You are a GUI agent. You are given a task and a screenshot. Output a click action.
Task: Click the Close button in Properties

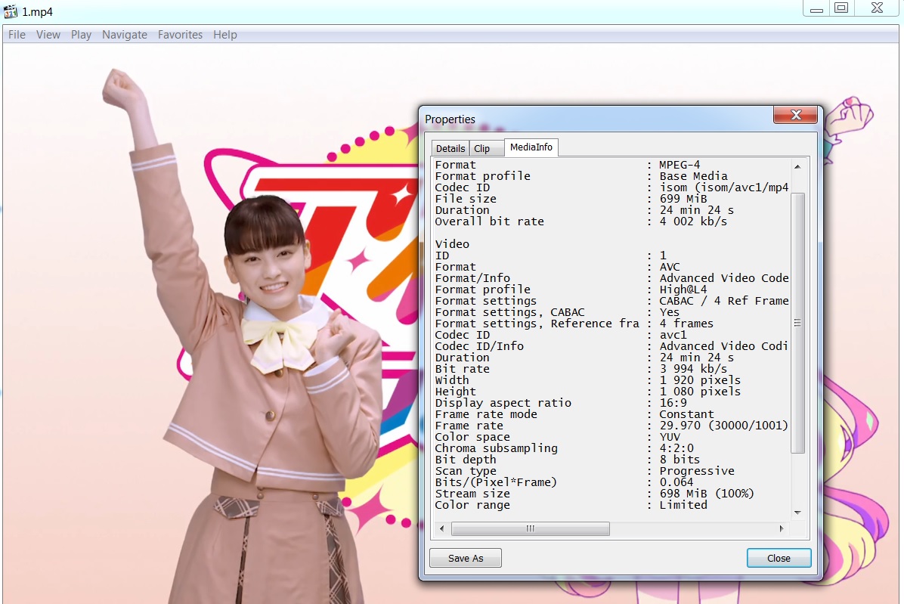(779, 558)
